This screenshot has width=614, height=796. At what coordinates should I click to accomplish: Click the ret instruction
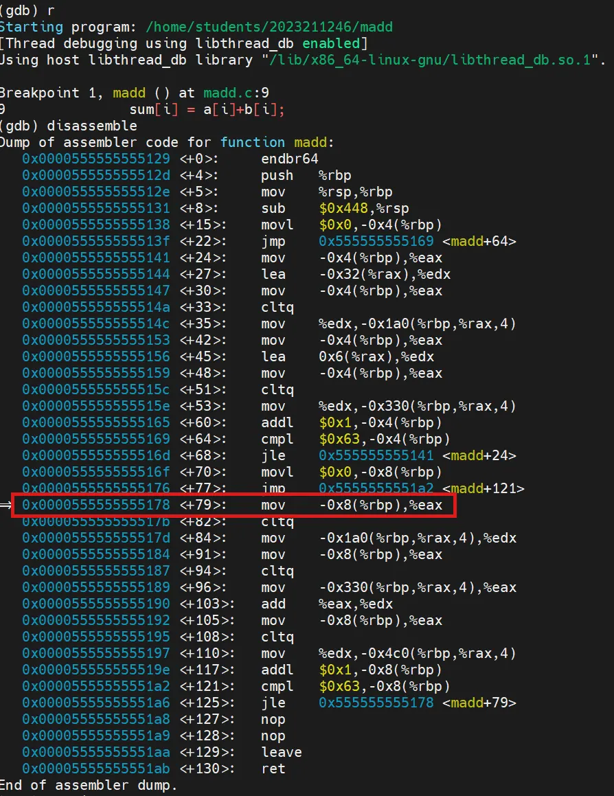(273, 769)
